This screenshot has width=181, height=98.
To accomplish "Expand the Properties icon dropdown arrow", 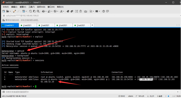I will click(x=26, y=11).
